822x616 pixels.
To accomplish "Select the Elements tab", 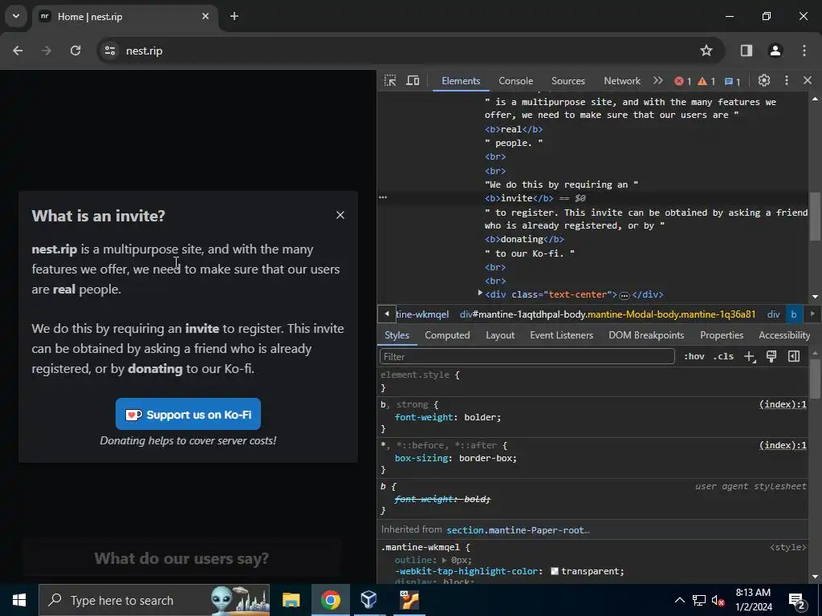I will click(x=461, y=81).
